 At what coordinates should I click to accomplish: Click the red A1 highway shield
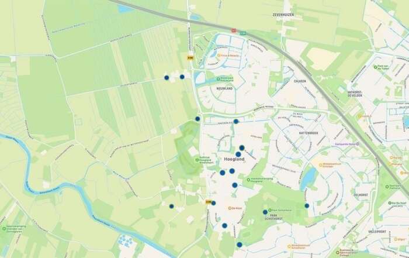click(x=234, y=30)
